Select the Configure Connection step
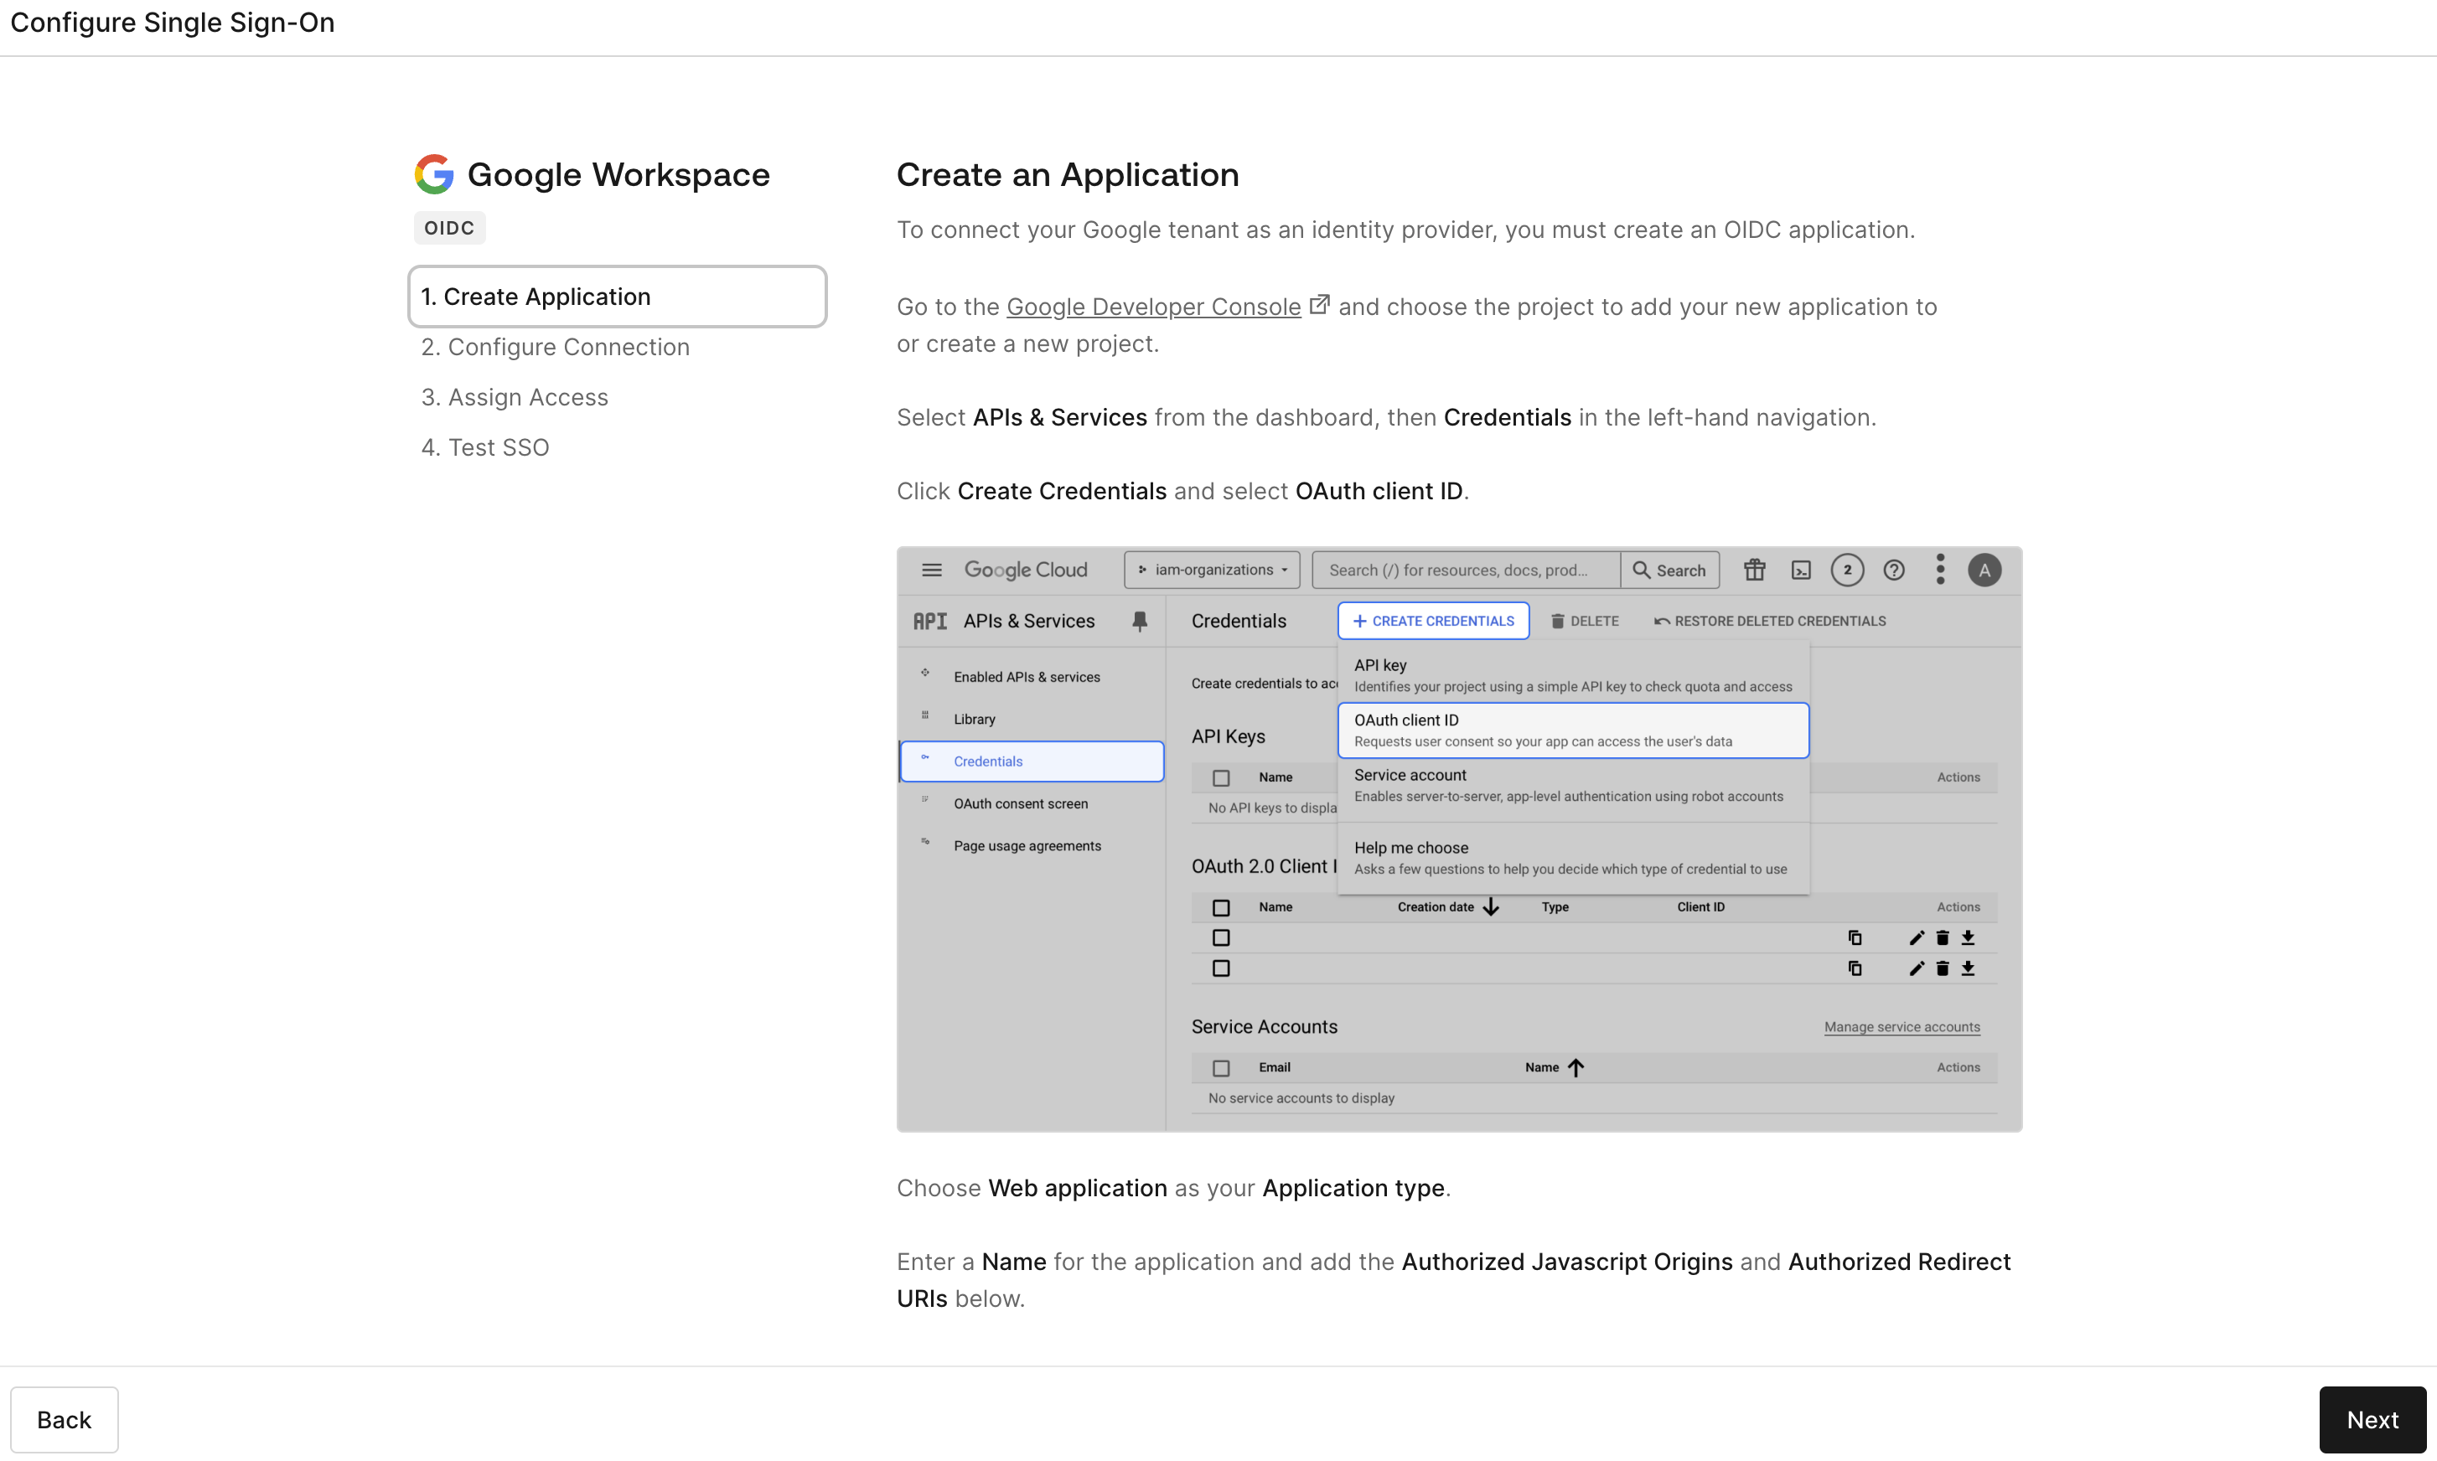The height and width of the screenshot is (1461, 2437). [x=556, y=347]
